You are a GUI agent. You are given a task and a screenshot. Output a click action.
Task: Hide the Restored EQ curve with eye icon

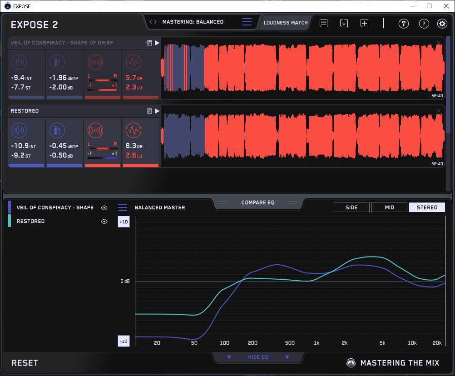[104, 221]
